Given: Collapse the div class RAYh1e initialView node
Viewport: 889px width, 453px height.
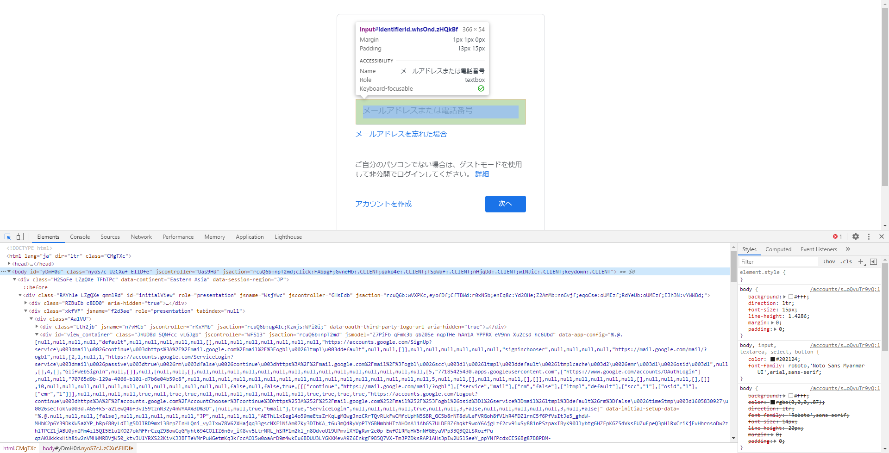Looking at the screenshot, I should click(20, 295).
